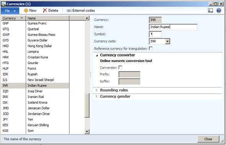The height and width of the screenshot is (145, 226).
Task: Maximize the Currencies window
Action: pyautogui.click(x=216, y=4)
